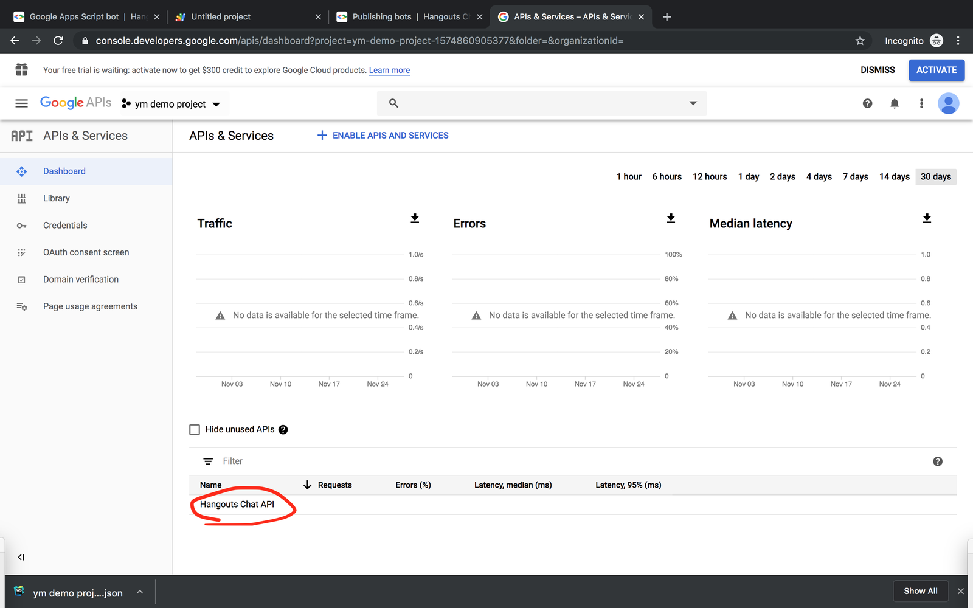Select the 4 days time range
The height and width of the screenshot is (608, 973).
click(819, 177)
